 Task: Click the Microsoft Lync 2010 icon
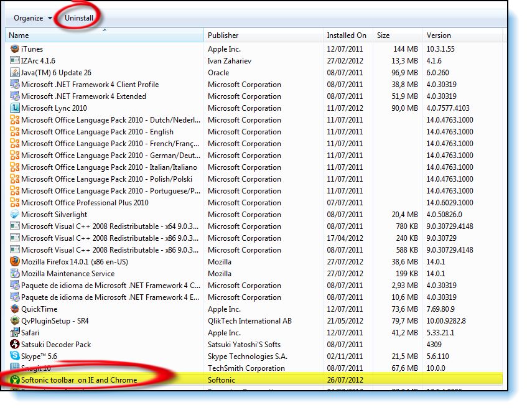(x=15, y=108)
